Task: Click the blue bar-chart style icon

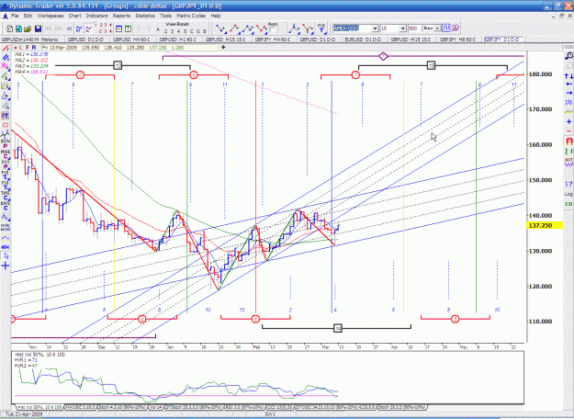Action: point(445,28)
